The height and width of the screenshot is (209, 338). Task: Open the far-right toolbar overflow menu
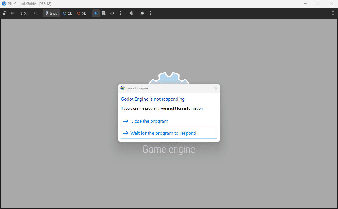[333, 13]
